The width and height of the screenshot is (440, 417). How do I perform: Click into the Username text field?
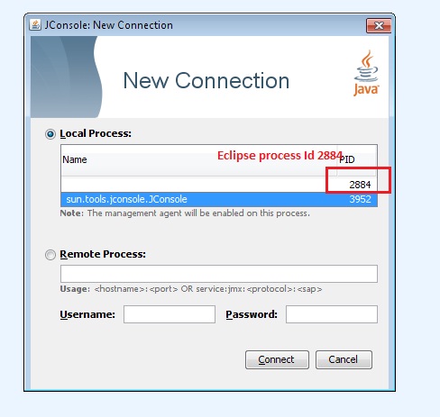[x=170, y=314]
